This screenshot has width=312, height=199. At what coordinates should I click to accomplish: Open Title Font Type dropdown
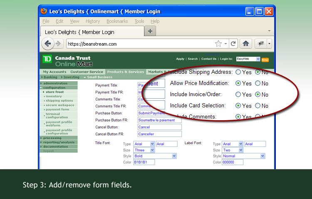tap(144, 144)
